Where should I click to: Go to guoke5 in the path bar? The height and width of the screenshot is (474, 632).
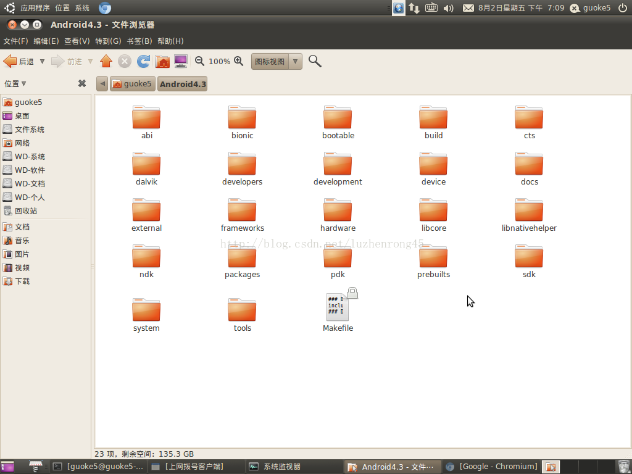click(x=133, y=84)
